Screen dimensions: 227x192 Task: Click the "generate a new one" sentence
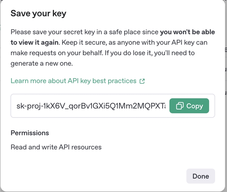click(x=41, y=64)
